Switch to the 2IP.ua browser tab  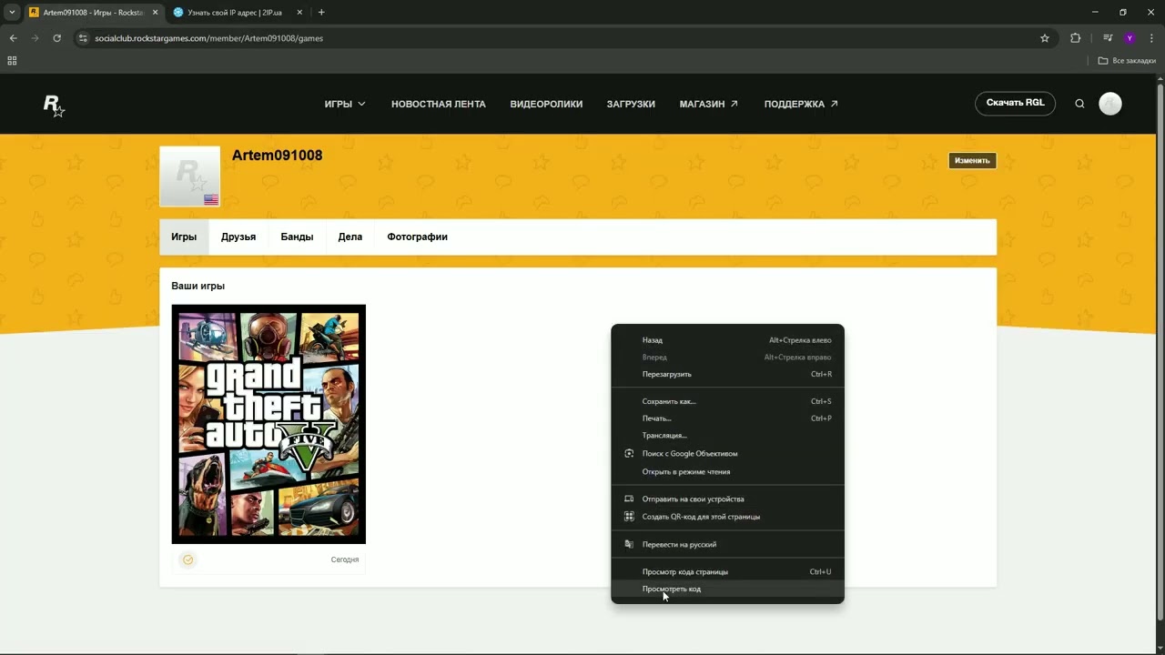click(238, 13)
